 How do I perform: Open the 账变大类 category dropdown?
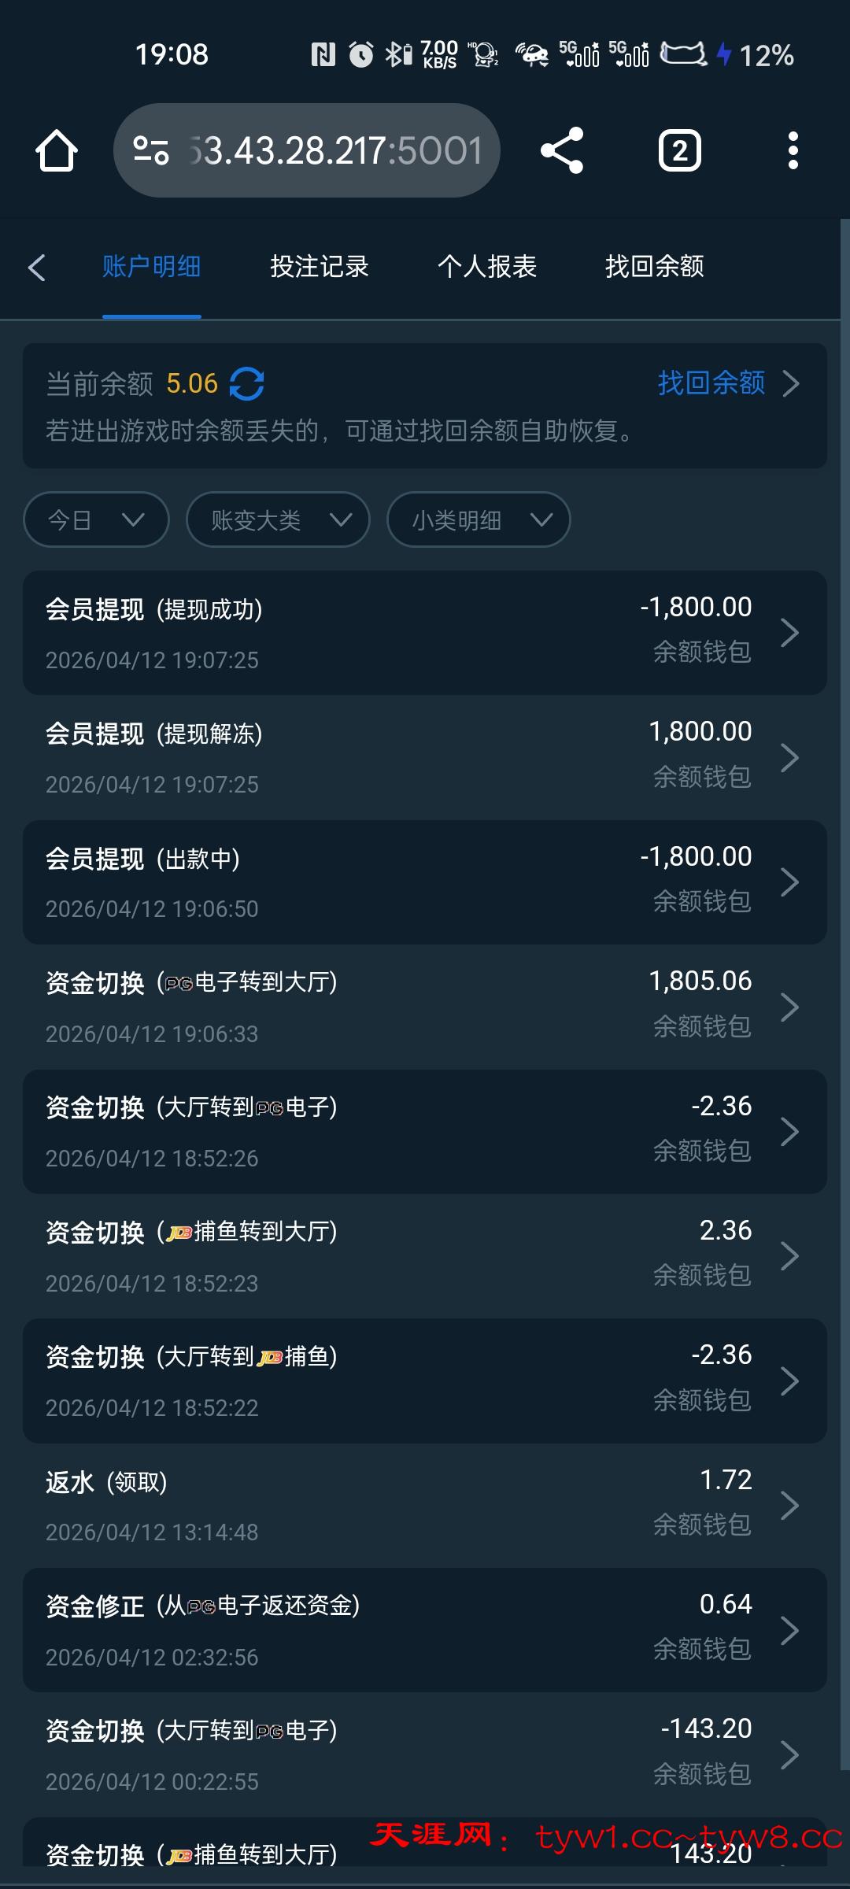(278, 519)
